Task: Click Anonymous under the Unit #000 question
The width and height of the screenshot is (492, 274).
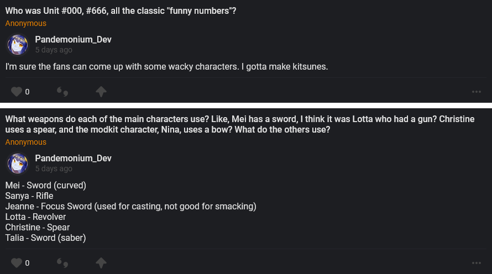Action: [26, 23]
